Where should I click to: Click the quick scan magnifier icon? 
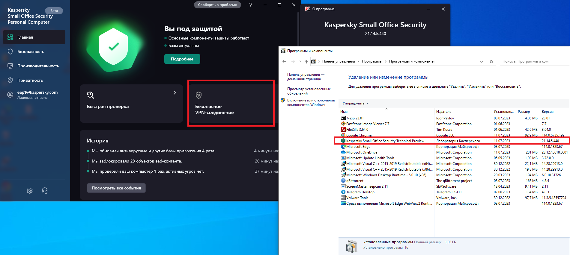pos(91,95)
